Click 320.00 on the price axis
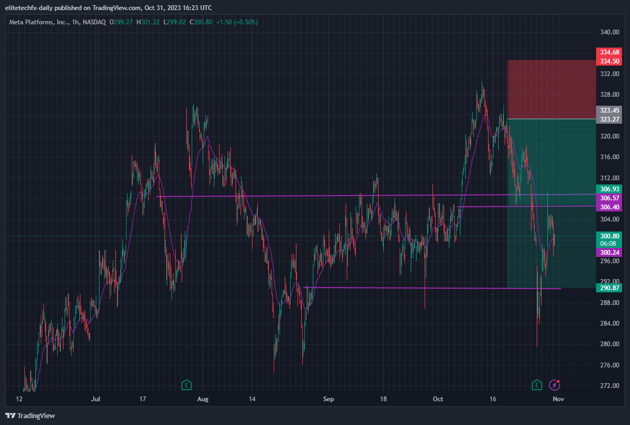 tap(609, 136)
